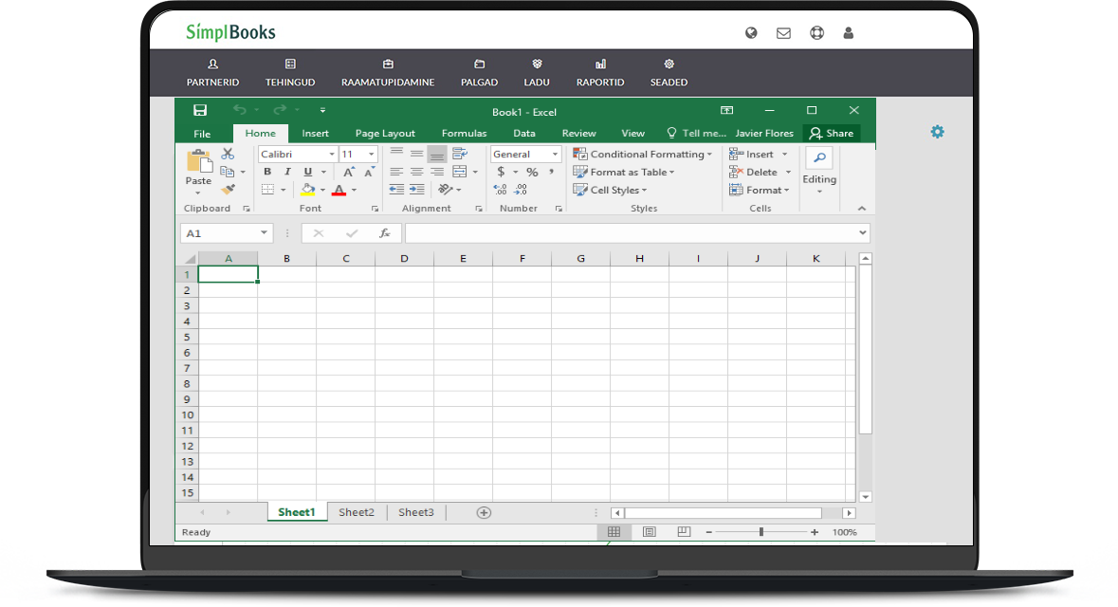Apply cell borders icon

tap(267, 190)
